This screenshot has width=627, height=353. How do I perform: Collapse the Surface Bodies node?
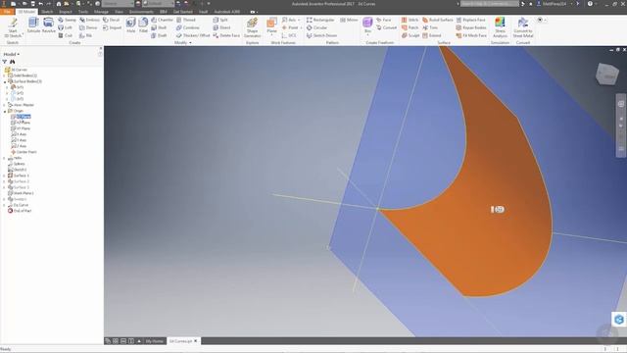pyautogui.click(x=5, y=81)
